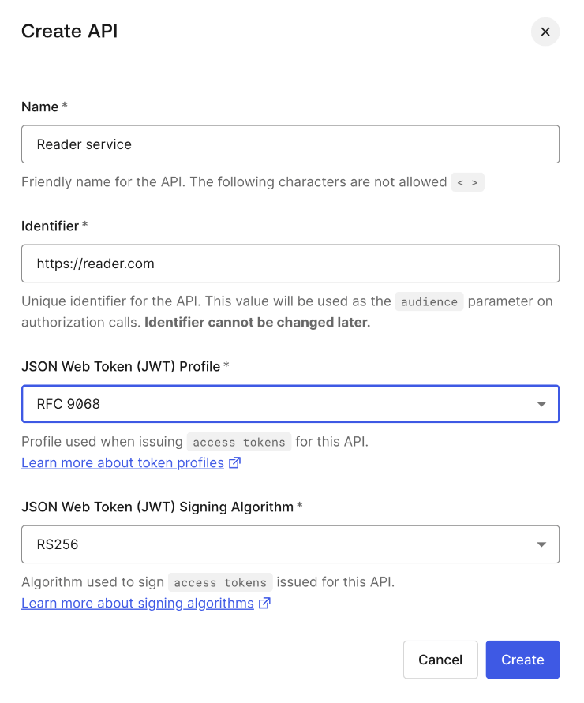Viewport: 584px width, 703px height.
Task: Click external link icon beside signing algorithms
Action: [x=264, y=604]
